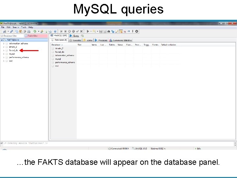Click the post changes checkmark icon
The width and height of the screenshot is (237, 178).
[x=77, y=31]
